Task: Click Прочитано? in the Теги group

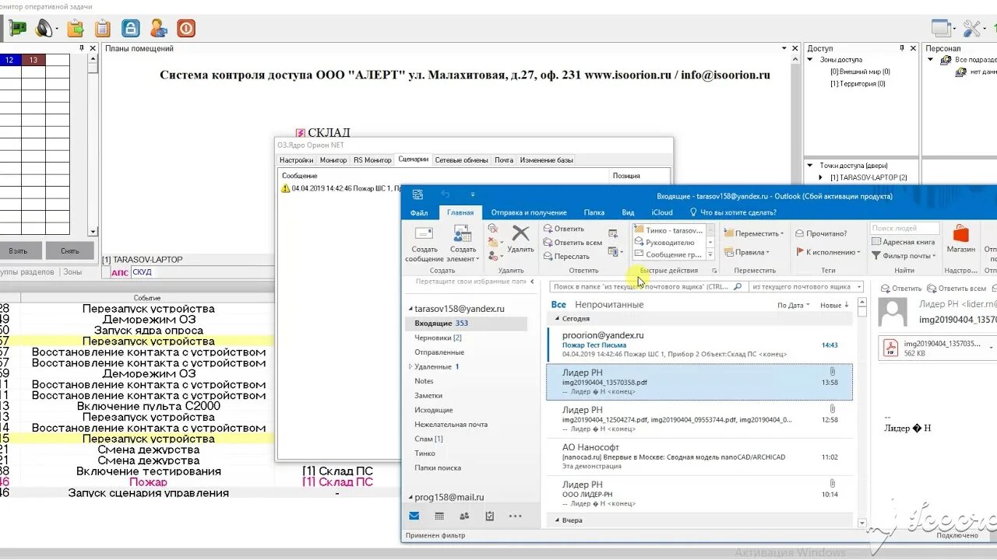Action: (821, 233)
